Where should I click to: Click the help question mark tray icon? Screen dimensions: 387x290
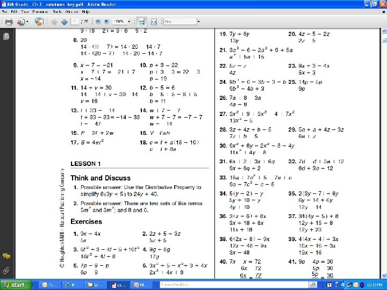(x=329, y=285)
